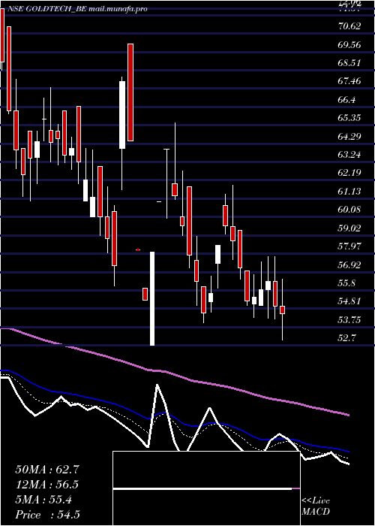The width and height of the screenshot is (375, 526).
Task: Click the 63.24 price axis label
Action: (350, 155)
